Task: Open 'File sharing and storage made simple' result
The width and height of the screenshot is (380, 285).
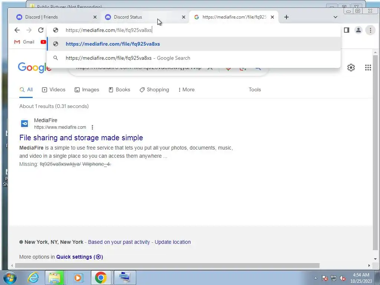Action: [81, 138]
